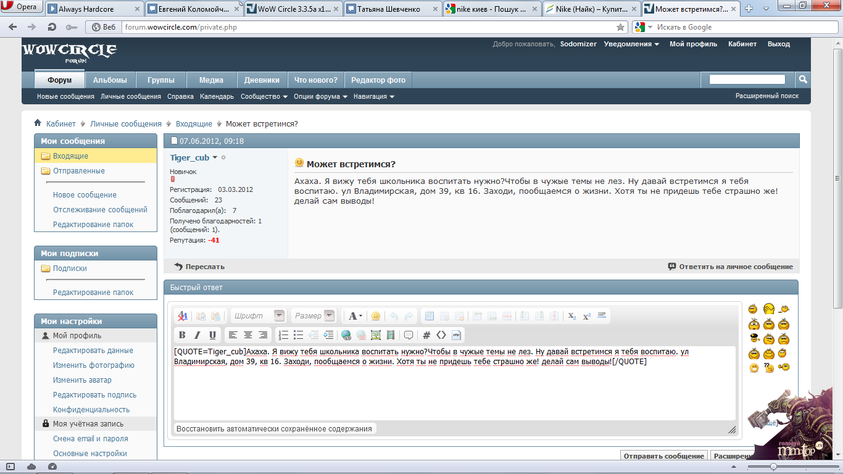Click the insert table icon
843x474 pixels.
pos(430,316)
